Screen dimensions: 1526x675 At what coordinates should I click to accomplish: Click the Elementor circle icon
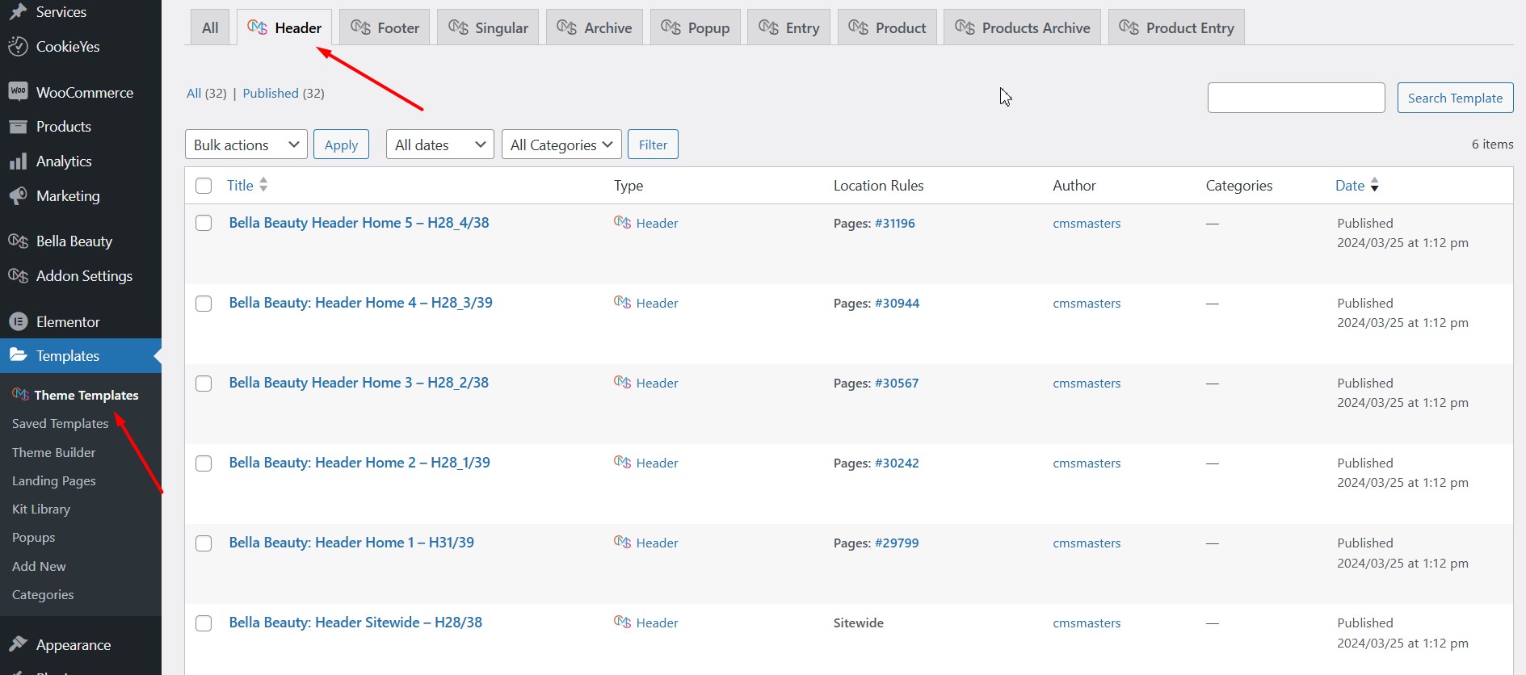(18, 321)
